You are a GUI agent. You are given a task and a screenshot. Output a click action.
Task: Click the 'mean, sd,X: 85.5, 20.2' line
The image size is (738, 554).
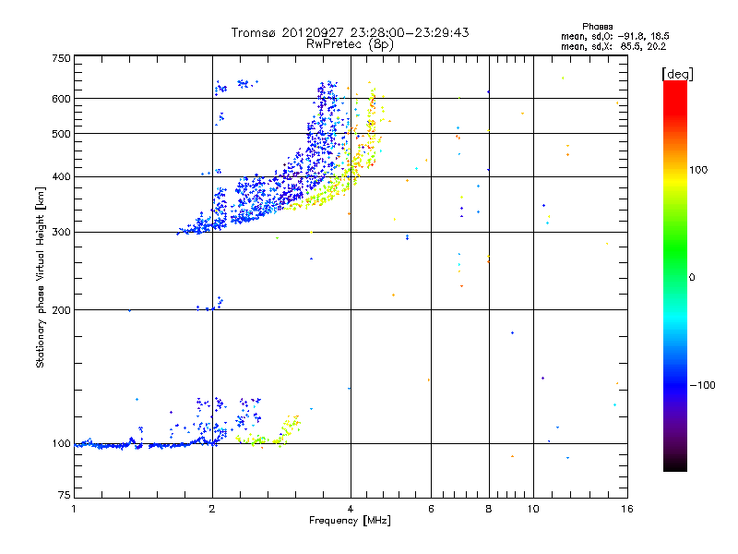[613, 46]
